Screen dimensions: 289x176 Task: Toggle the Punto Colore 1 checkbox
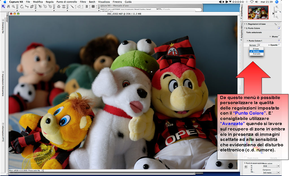[x=279, y=41]
